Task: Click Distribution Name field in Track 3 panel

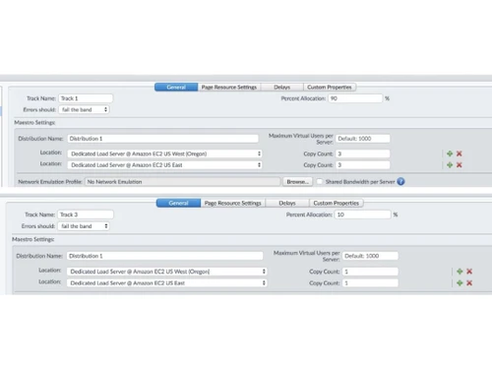Action: pyautogui.click(x=164, y=256)
